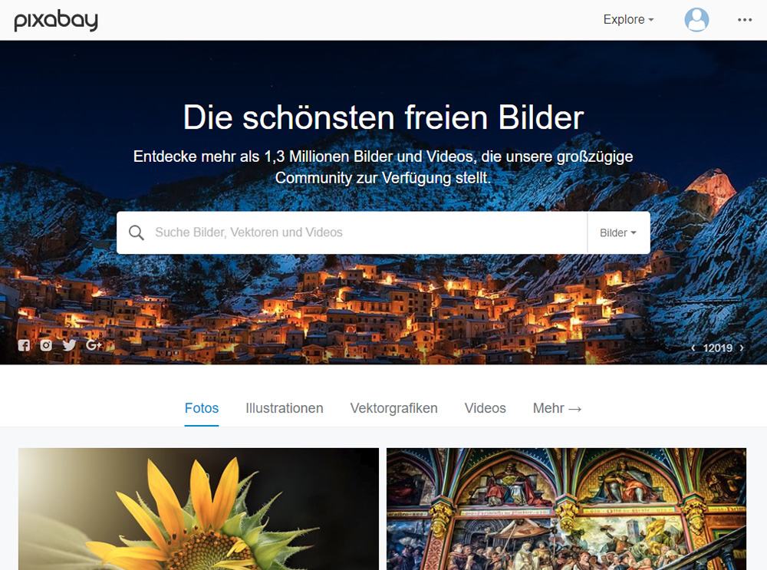Open the Twitter bird icon

(70, 345)
